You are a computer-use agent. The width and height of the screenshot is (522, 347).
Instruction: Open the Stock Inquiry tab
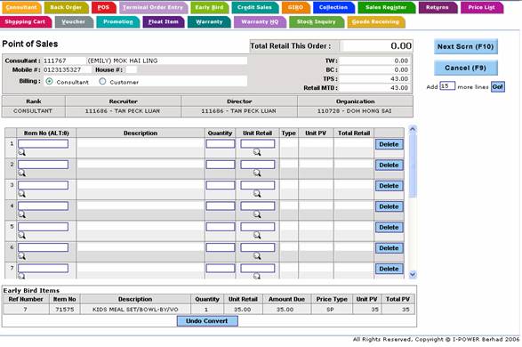click(317, 21)
